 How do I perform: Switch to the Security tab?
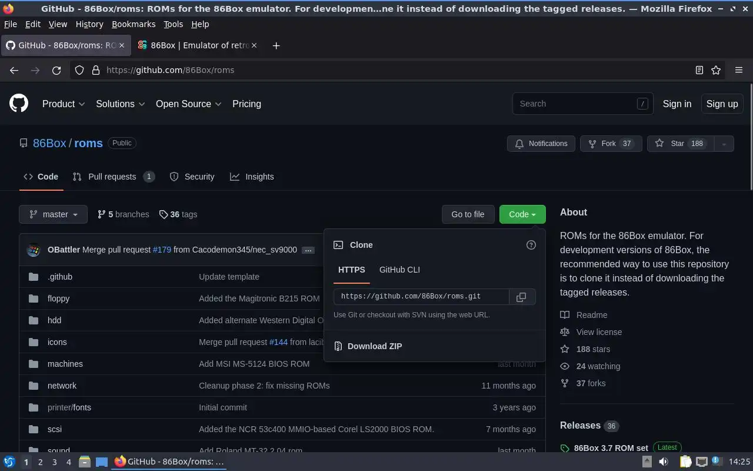[192, 177]
